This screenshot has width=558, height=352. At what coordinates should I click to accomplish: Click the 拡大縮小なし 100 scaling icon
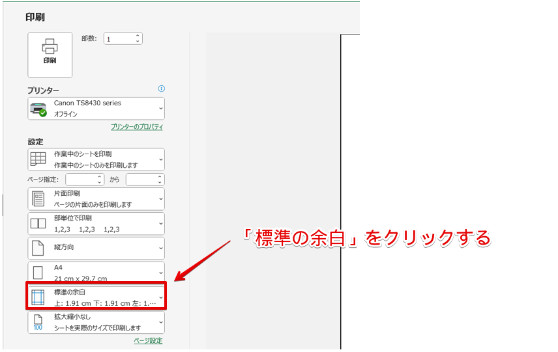tap(38, 323)
